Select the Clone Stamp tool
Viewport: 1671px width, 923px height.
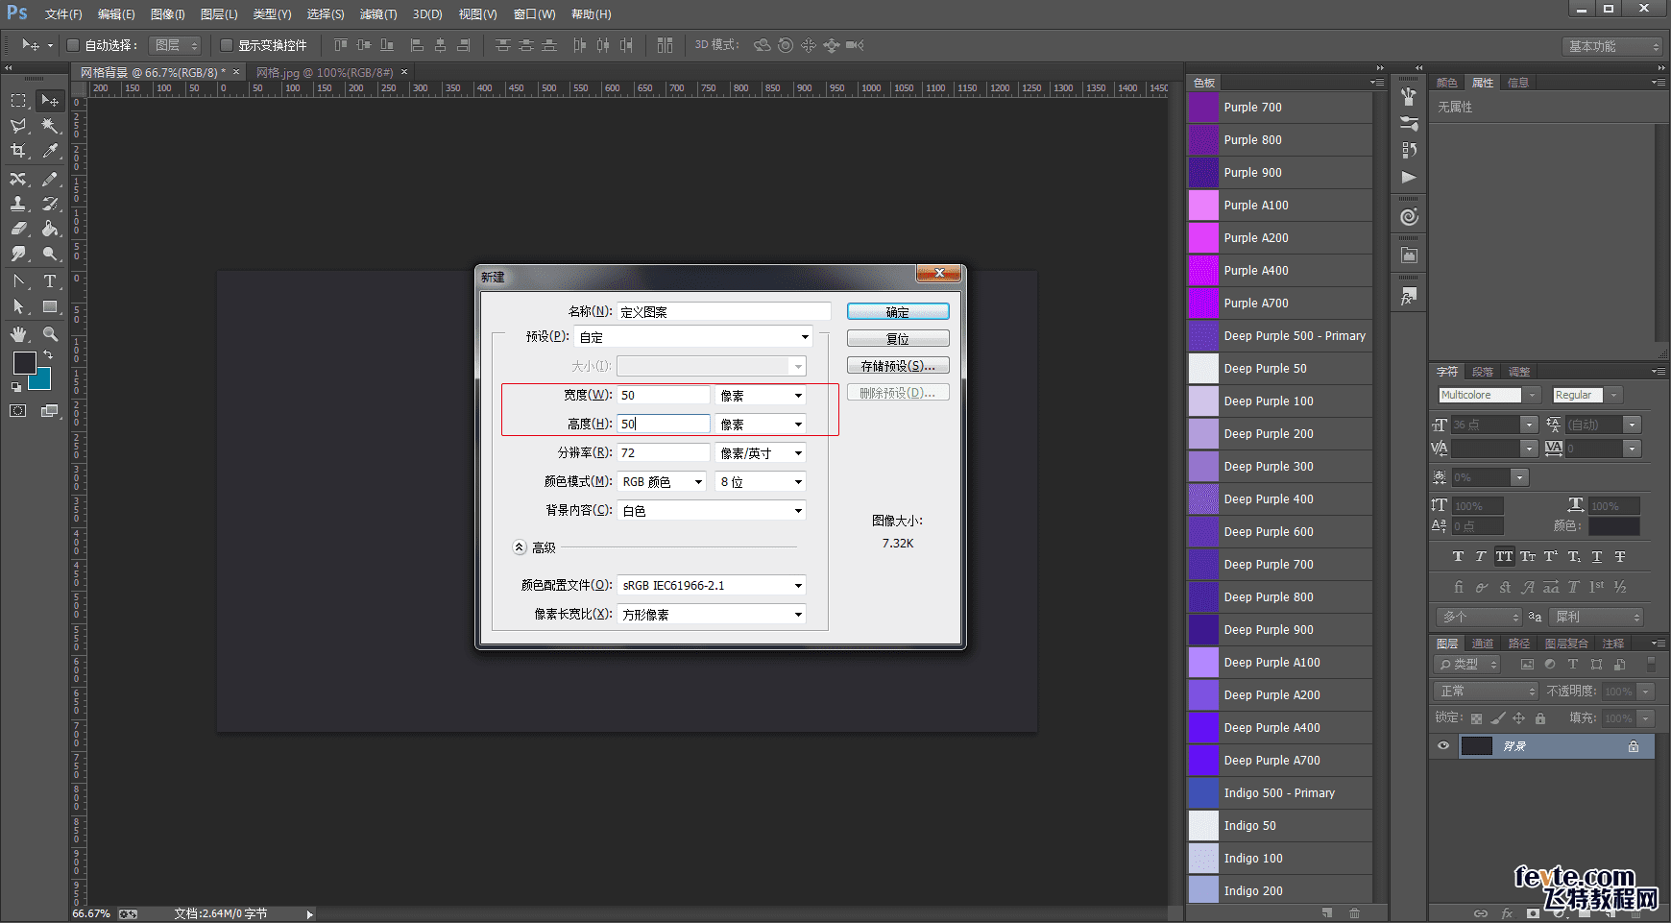(18, 204)
